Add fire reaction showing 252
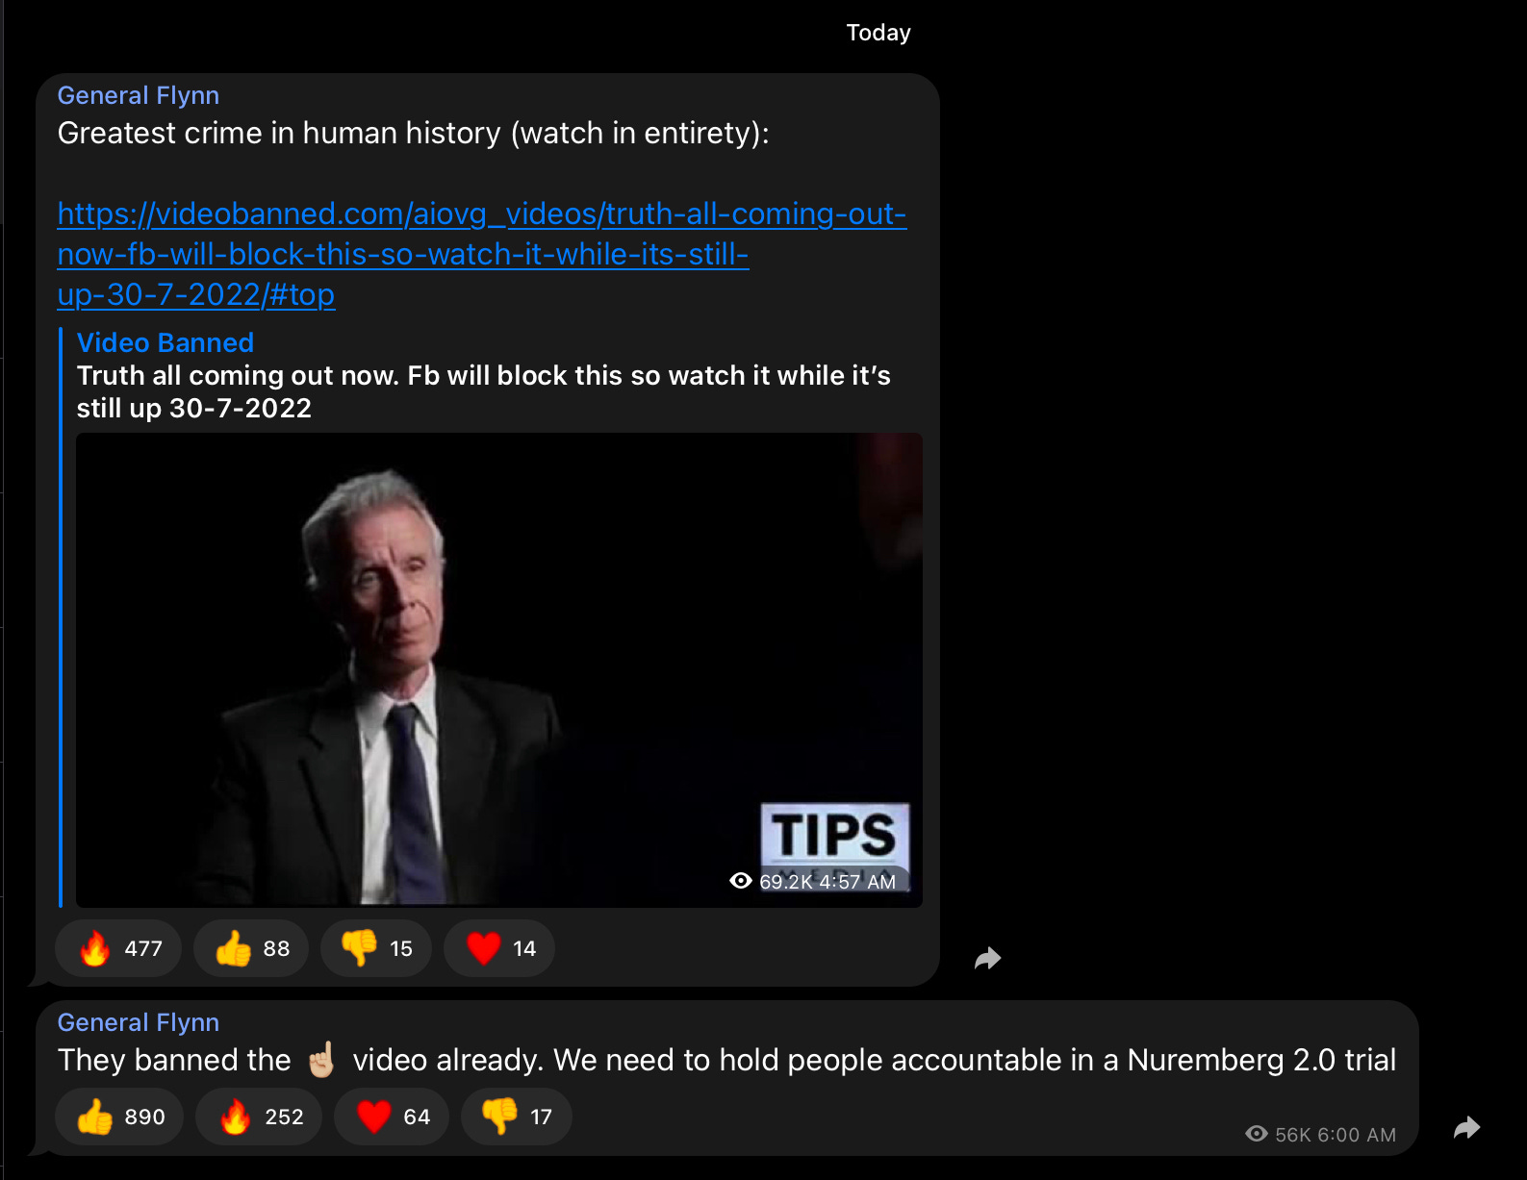The width and height of the screenshot is (1527, 1180). tap(259, 1117)
